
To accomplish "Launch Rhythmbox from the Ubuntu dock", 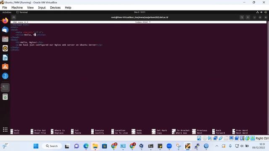I will pyautogui.click(x=5, y=48).
